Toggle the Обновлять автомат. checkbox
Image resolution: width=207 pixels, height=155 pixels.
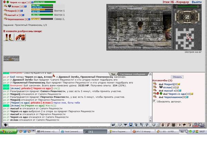pos(154,101)
